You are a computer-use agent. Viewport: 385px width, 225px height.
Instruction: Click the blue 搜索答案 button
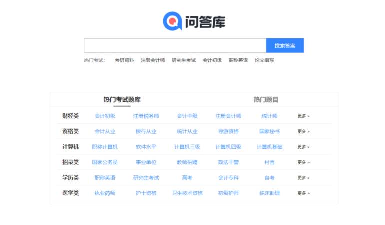point(285,45)
